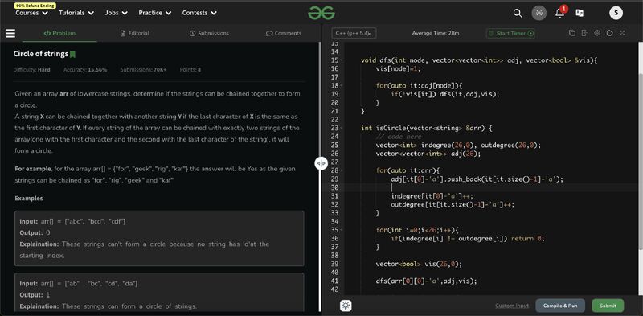Click the panel splitter handle icon

pos(321,163)
